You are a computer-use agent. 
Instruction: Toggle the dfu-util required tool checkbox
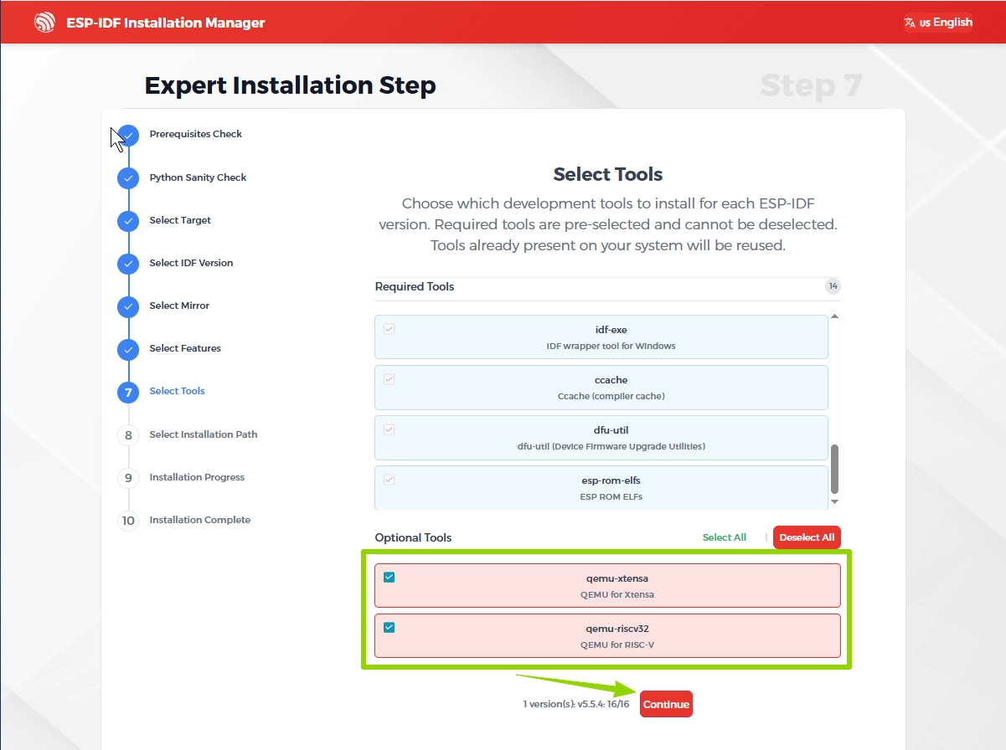click(389, 429)
